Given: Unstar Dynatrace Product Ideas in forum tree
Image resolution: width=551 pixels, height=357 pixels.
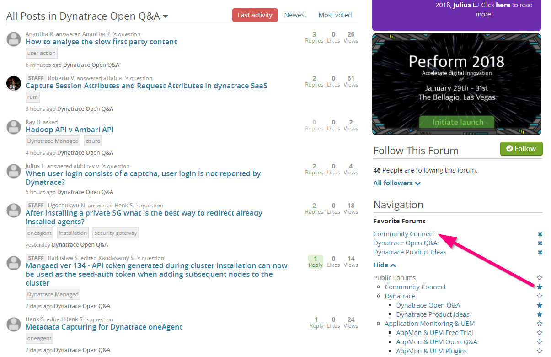Looking at the screenshot, I should pyautogui.click(x=540, y=314).
